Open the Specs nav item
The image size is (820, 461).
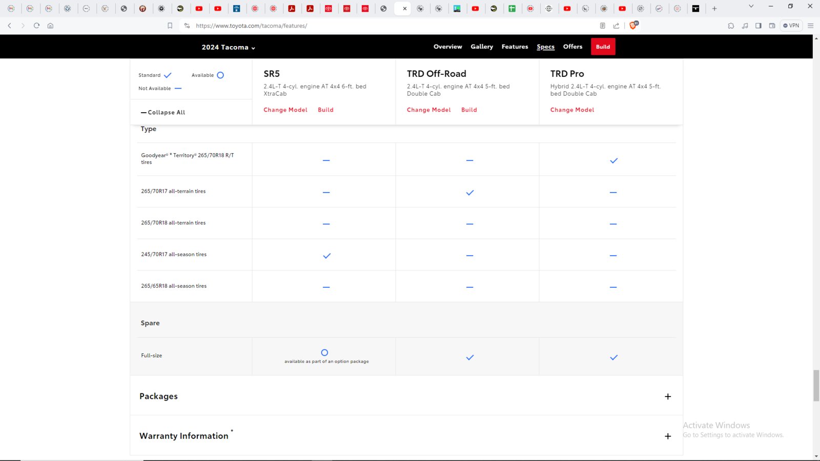[545, 47]
